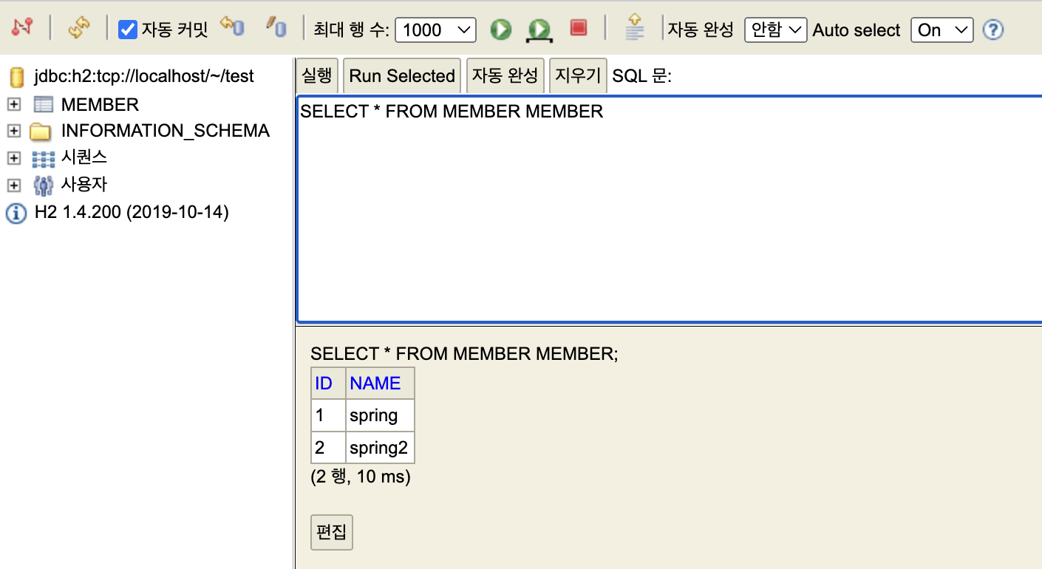Run the query using the green play icon
This screenshot has width=1042, height=569.
click(x=500, y=30)
